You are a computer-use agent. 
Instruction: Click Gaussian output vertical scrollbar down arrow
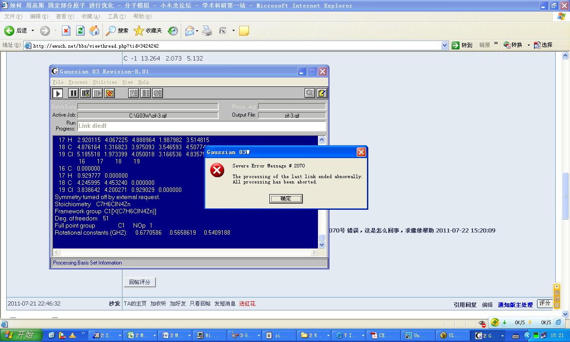(x=322, y=244)
